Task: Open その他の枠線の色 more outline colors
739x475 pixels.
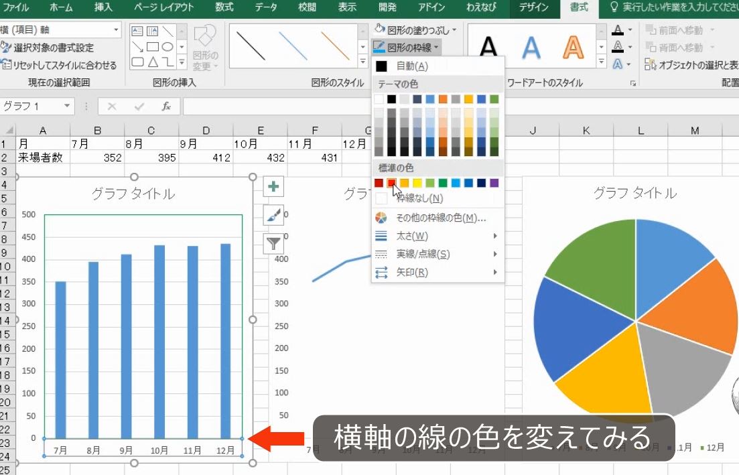Action: click(x=438, y=218)
